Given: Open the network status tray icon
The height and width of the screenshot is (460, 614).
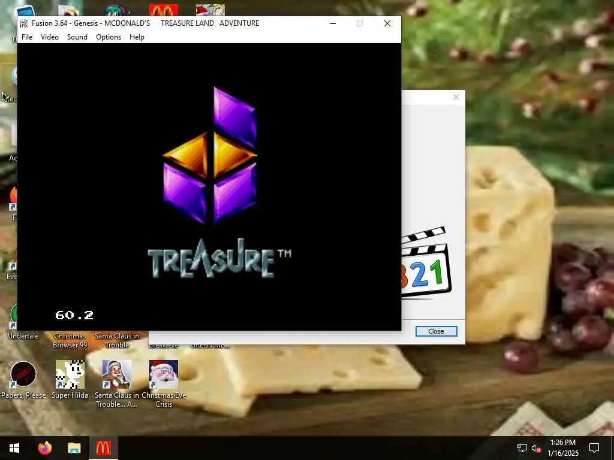Looking at the screenshot, I should point(522,448).
